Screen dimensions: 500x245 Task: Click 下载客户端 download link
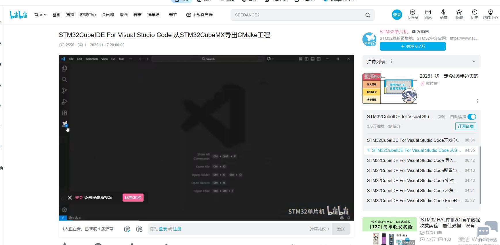pyautogui.click(x=199, y=15)
